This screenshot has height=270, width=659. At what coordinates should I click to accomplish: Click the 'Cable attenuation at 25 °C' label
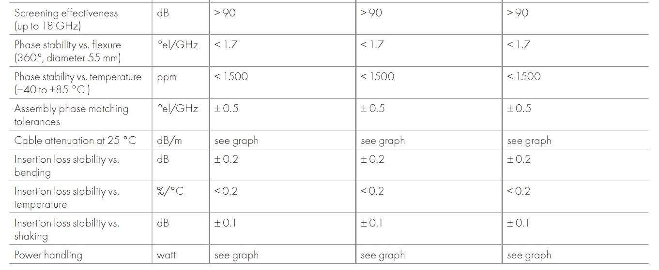[x=75, y=141]
